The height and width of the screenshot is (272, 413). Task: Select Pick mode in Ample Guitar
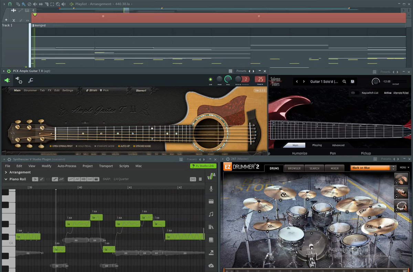pos(104,90)
